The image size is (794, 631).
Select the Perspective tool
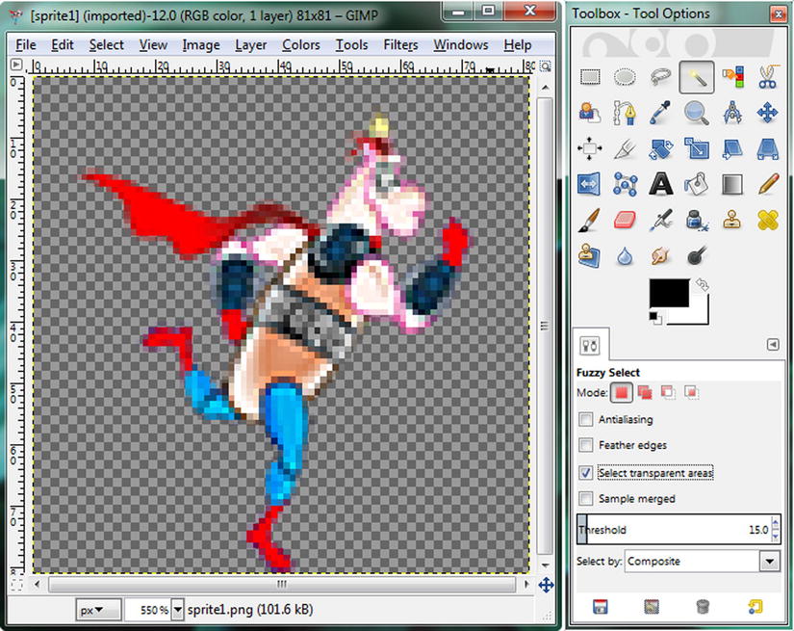(x=768, y=148)
